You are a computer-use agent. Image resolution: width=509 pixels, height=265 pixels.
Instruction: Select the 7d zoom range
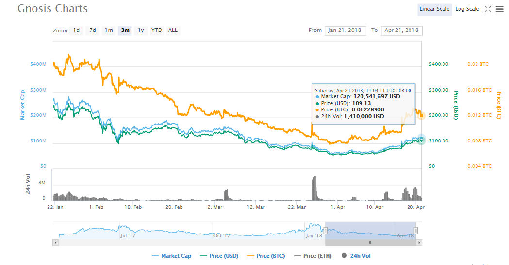click(92, 30)
